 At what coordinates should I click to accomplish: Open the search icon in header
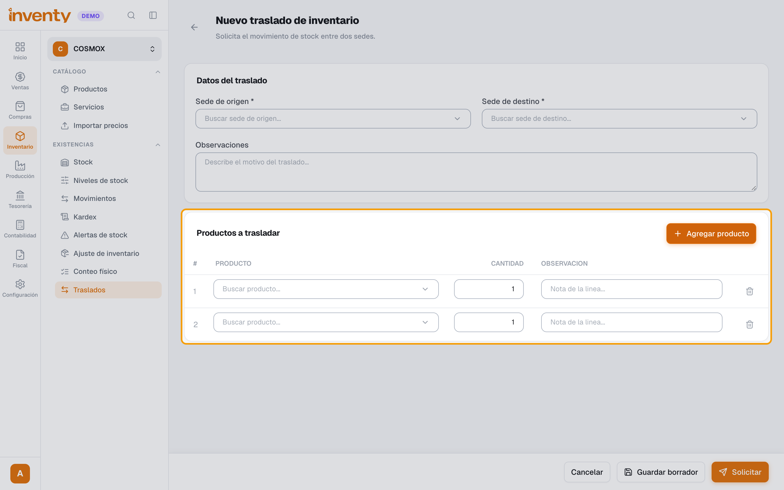[x=131, y=15]
